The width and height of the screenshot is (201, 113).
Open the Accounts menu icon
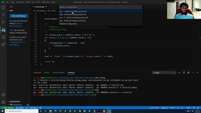3,95
